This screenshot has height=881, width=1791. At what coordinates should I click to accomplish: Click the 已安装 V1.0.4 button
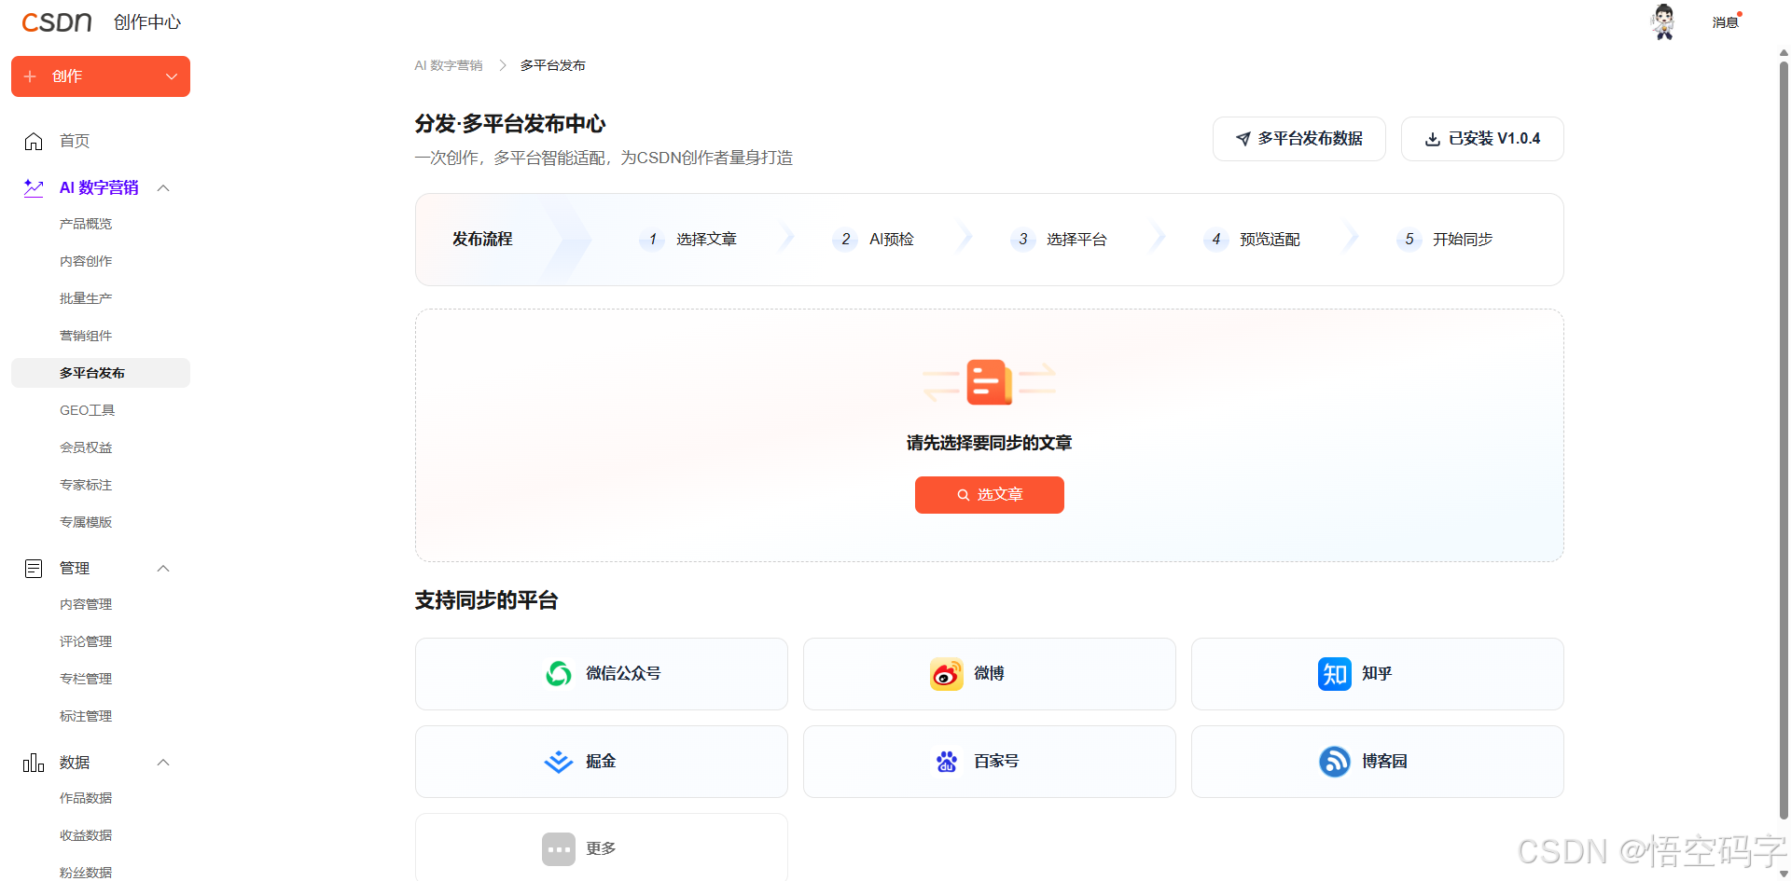tap(1482, 139)
